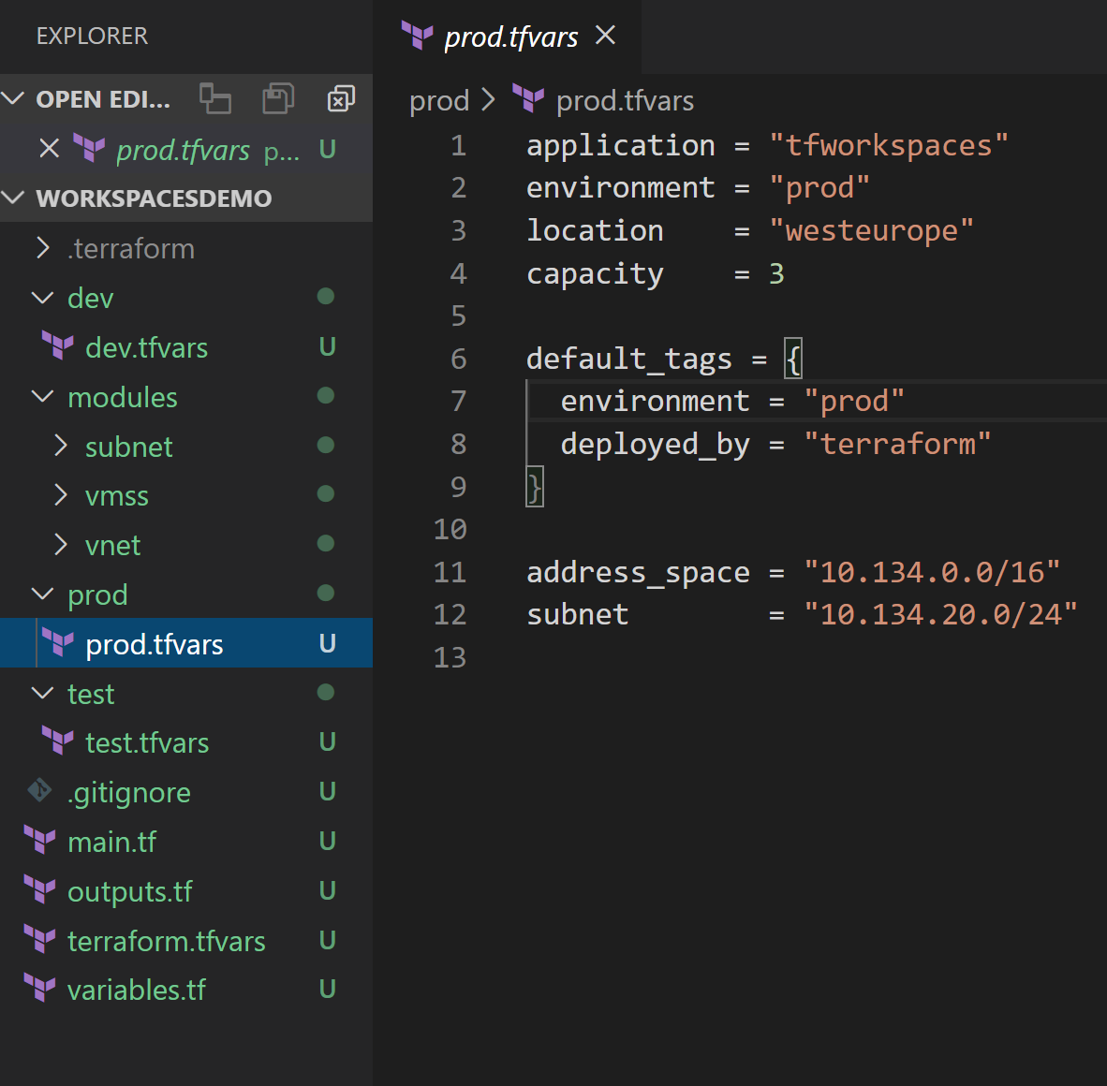
Task: Click Terraform icon in Open Editors entry
Action: [89, 149]
